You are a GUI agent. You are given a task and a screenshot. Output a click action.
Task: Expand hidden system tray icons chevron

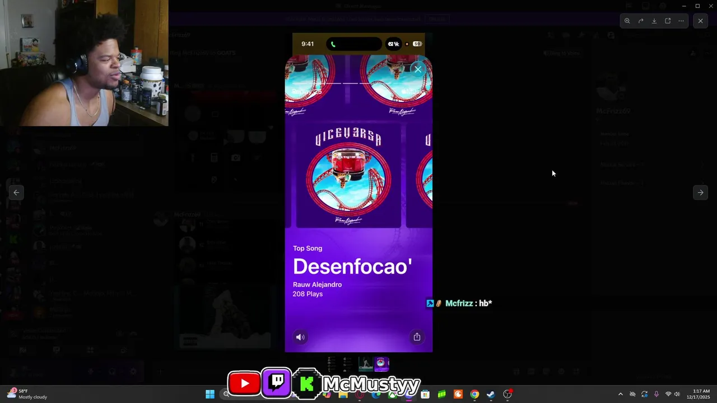[x=620, y=394]
